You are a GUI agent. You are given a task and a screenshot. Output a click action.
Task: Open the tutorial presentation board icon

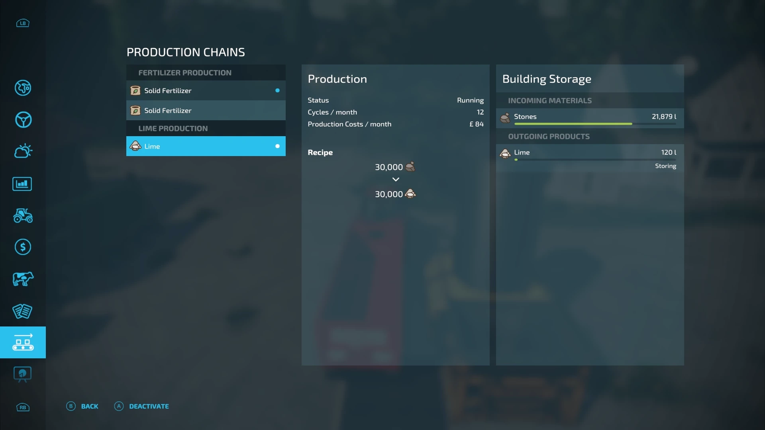coord(22,374)
